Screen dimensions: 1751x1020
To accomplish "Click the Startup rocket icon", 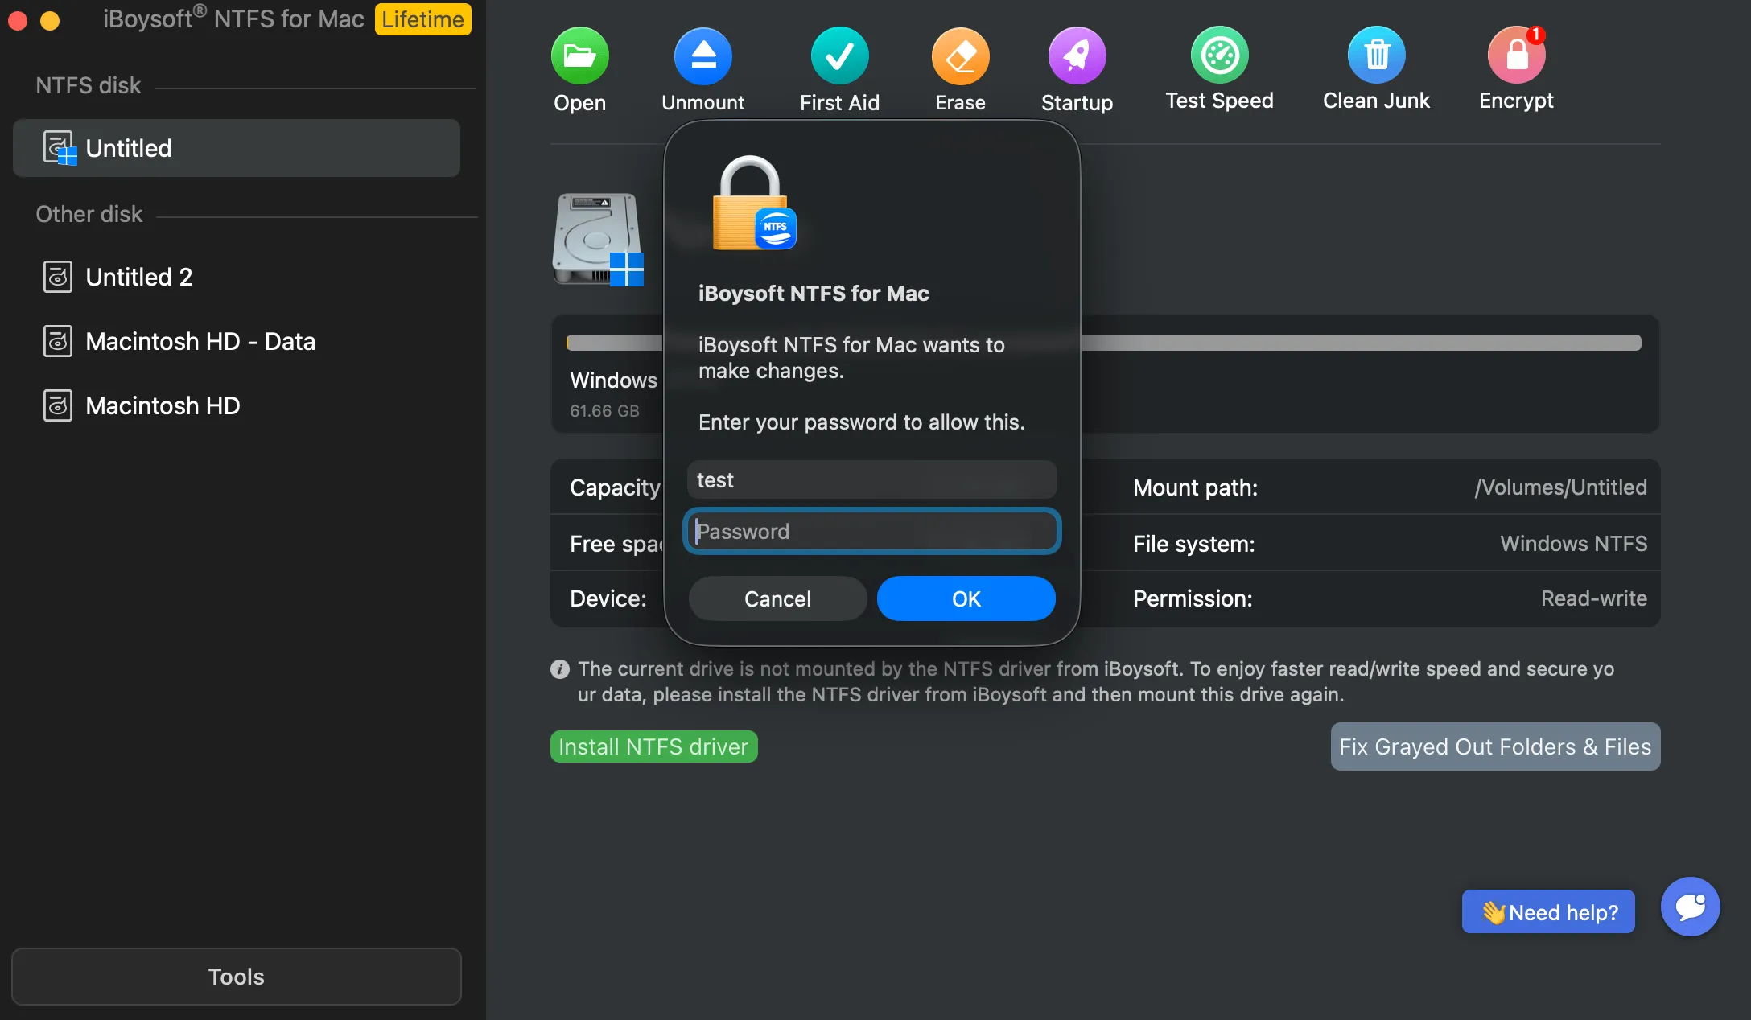I will [1077, 56].
